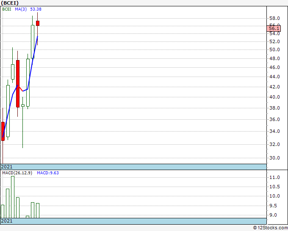This screenshot has width=288, height=231.
Task: Click the 10.0 MACD axis label
Action: 274,196
